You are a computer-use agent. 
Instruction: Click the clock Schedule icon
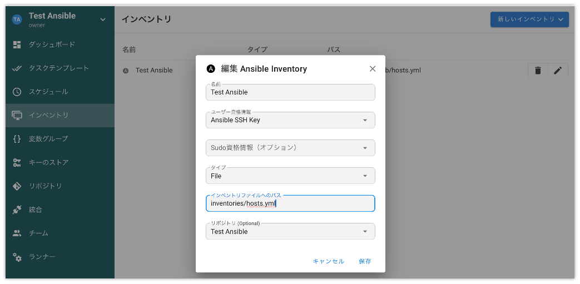17,92
